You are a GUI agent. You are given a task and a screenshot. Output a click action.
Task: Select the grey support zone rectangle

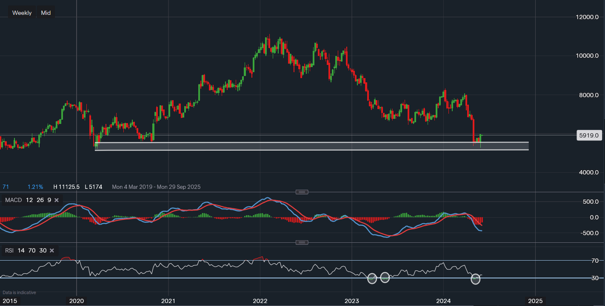coord(311,146)
